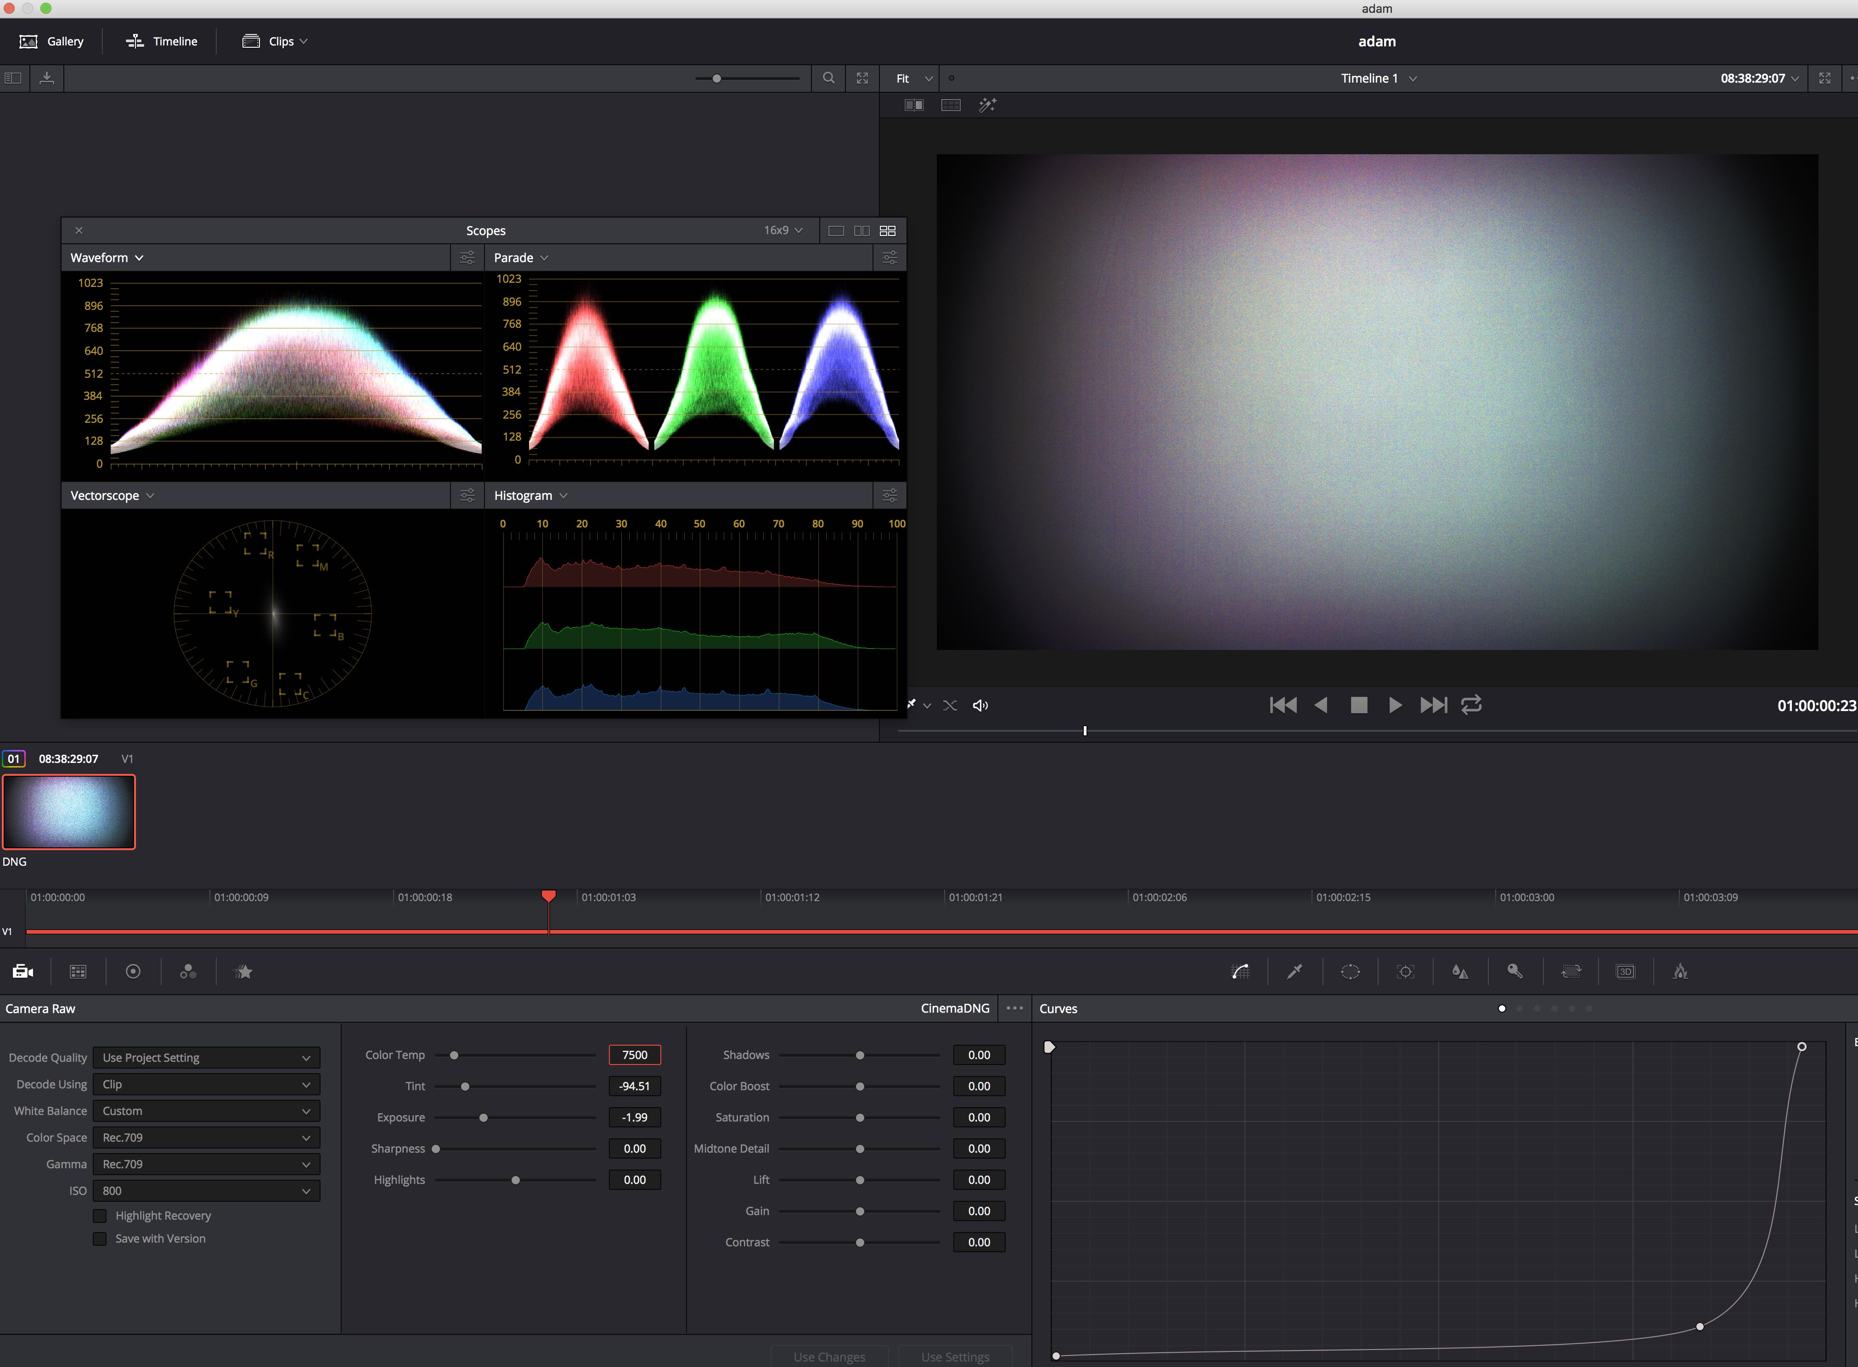Open the Blur palette icon

click(x=1460, y=971)
